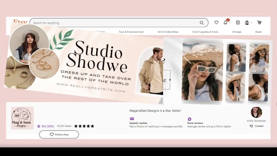Image resolution: width=277 pixels, height=156 pixels.
Task: Click the Follow shop button
Action: tap(59, 134)
